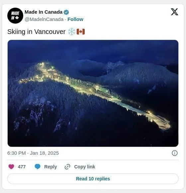Click the blue verified badge
186x193 pixels.
pyautogui.click(x=66, y=12)
